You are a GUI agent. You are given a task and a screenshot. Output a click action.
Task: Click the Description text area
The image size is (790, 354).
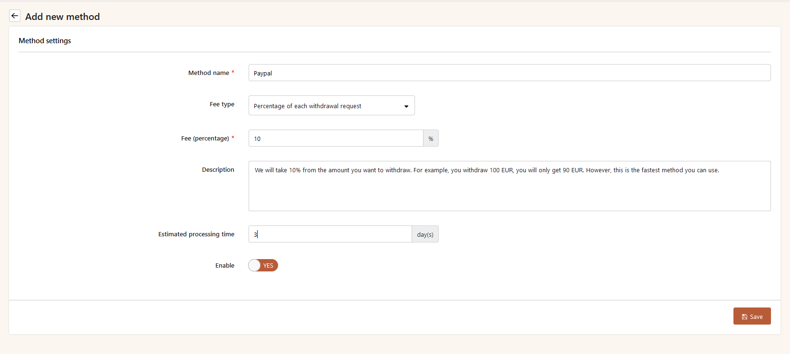tap(510, 186)
